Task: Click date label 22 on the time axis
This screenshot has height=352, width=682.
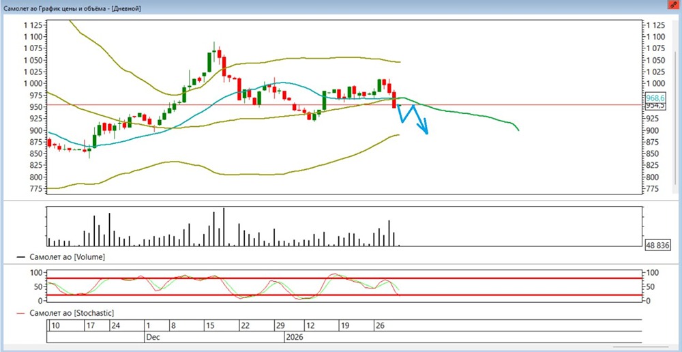Action: click(x=246, y=326)
